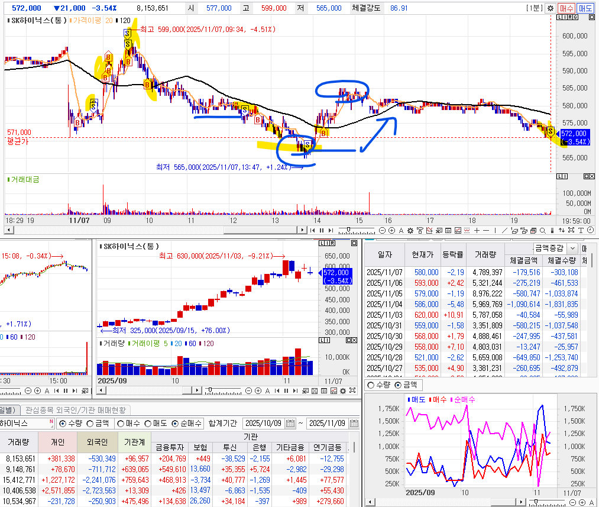Click LIRG indicator box on main chart
The image size is (599, 507).
point(568,18)
